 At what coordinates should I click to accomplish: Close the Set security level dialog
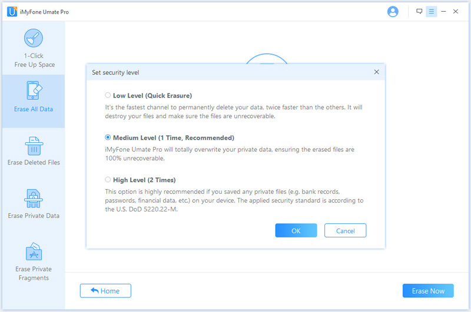click(376, 72)
